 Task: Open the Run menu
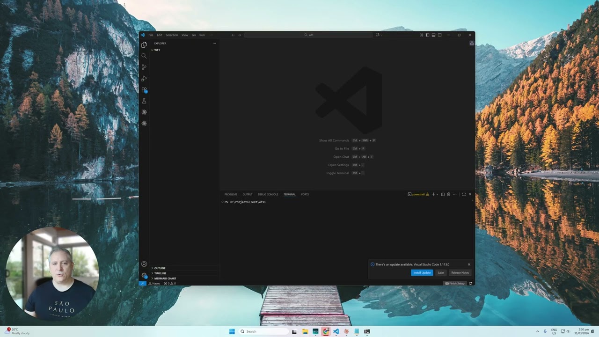coord(202,35)
